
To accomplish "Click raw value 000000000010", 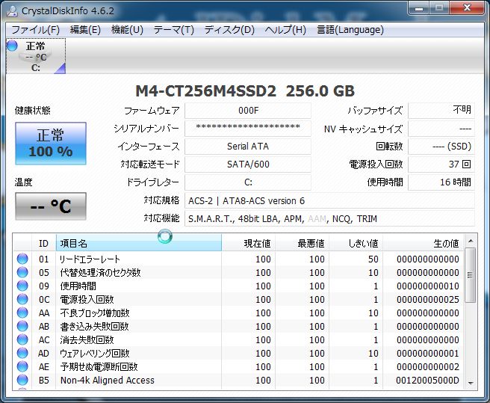I will tap(428, 286).
